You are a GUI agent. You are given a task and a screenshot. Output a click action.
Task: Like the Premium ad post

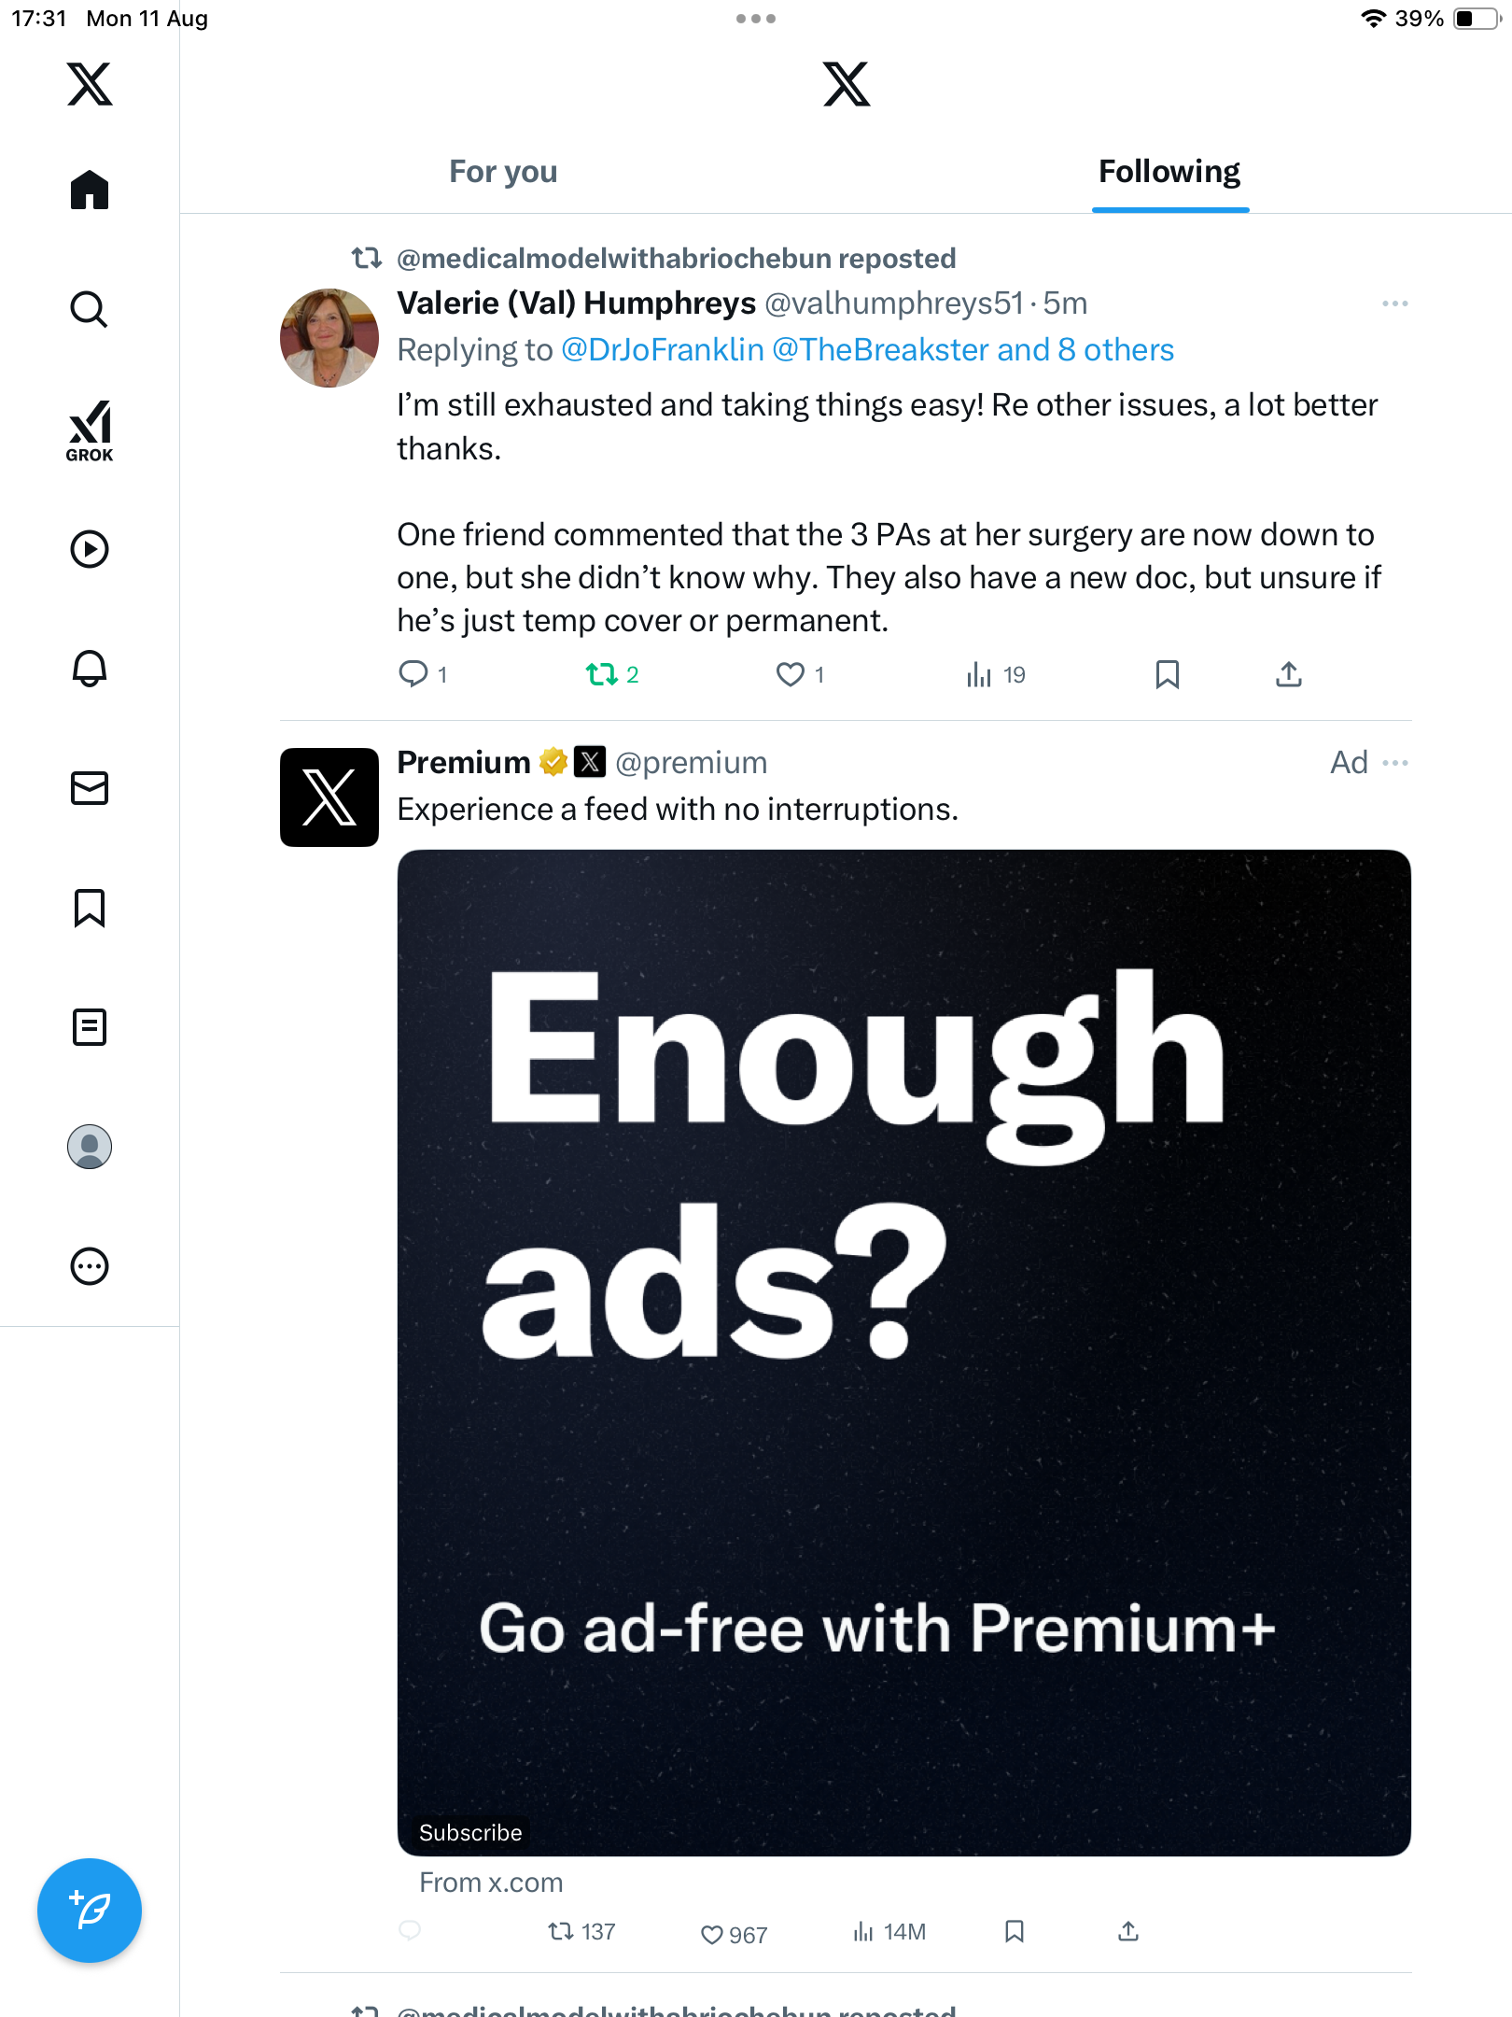(x=712, y=1934)
